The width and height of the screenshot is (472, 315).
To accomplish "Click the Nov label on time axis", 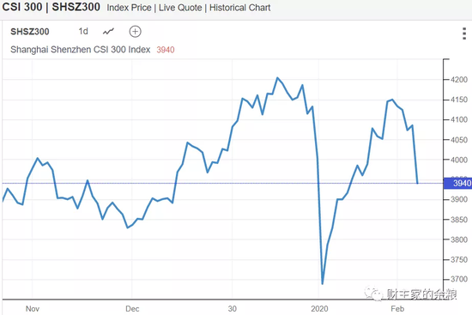I will [x=33, y=309].
